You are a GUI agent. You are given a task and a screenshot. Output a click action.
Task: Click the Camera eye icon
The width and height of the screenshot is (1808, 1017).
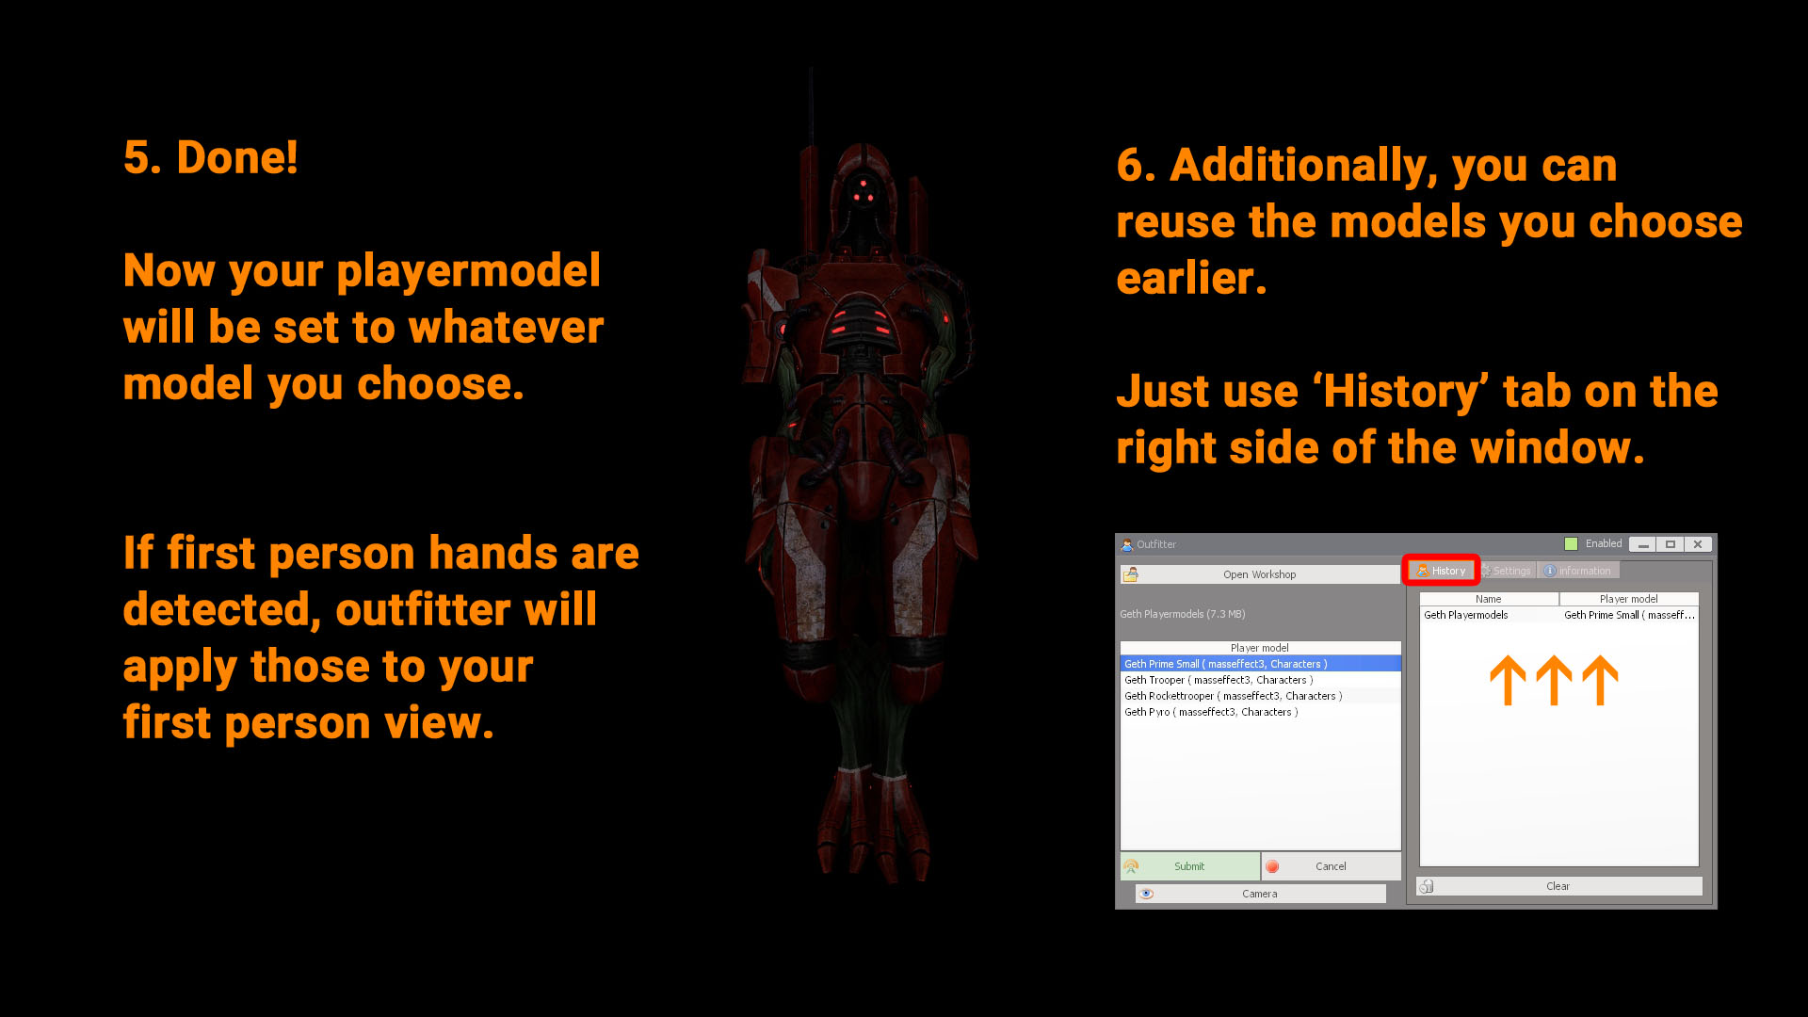(x=1146, y=894)
